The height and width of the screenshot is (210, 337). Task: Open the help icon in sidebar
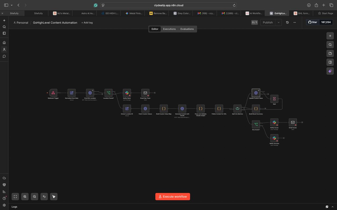[4, 198]
